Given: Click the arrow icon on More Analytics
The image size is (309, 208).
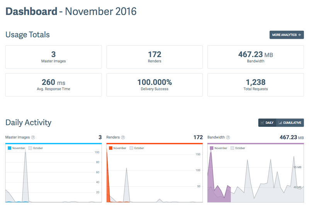Looking at the screenshot, I should 300,35.
